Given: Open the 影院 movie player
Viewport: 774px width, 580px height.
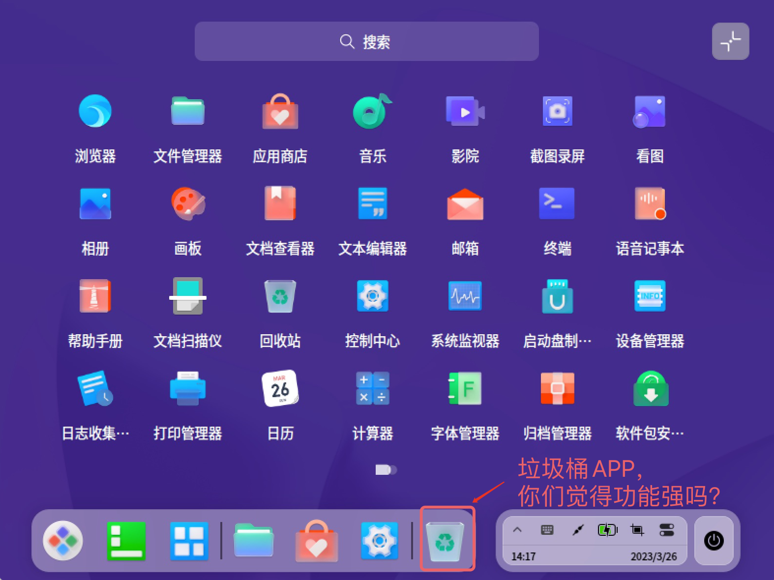Looking at the screenshot, I should tap(465, 111).
